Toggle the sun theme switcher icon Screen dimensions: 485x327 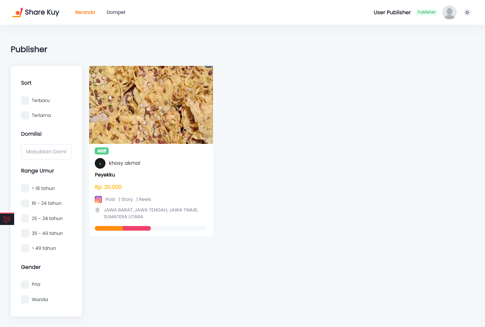point(467,12)
